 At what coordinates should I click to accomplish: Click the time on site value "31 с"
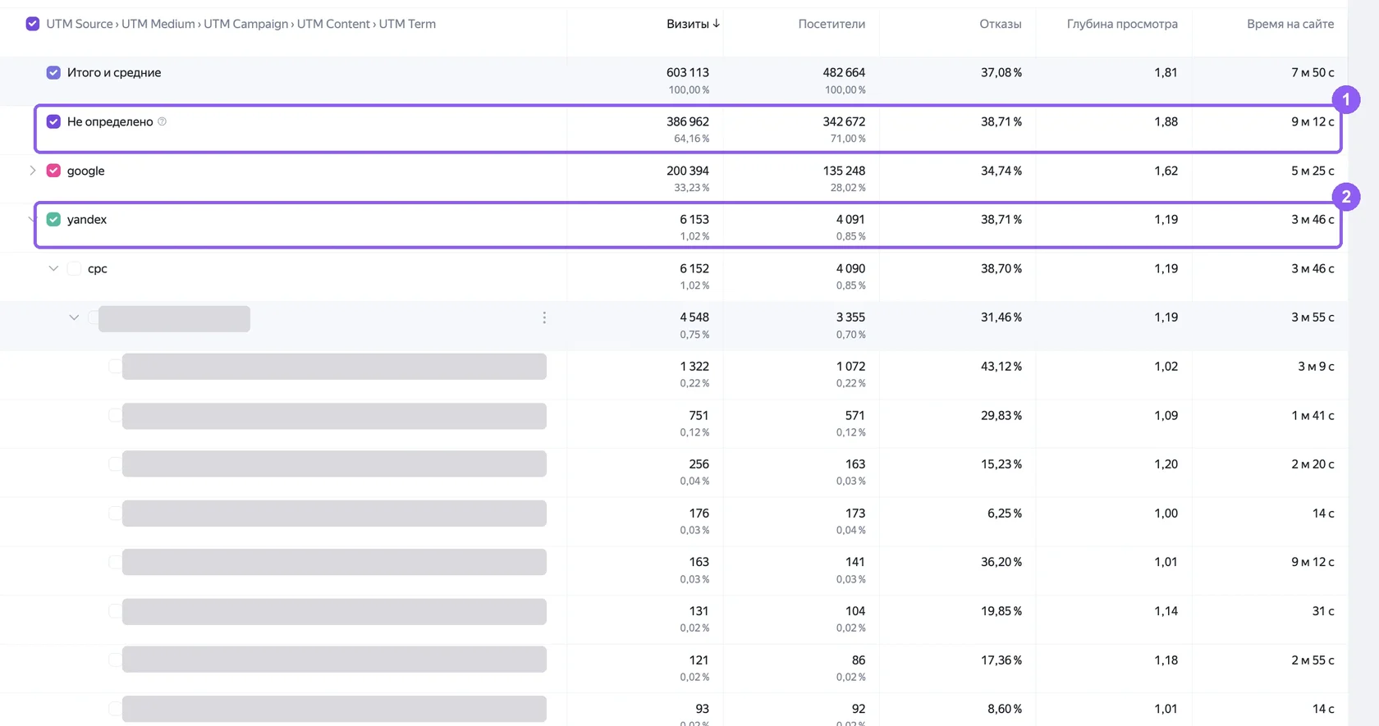click(x=1323, y=610)
